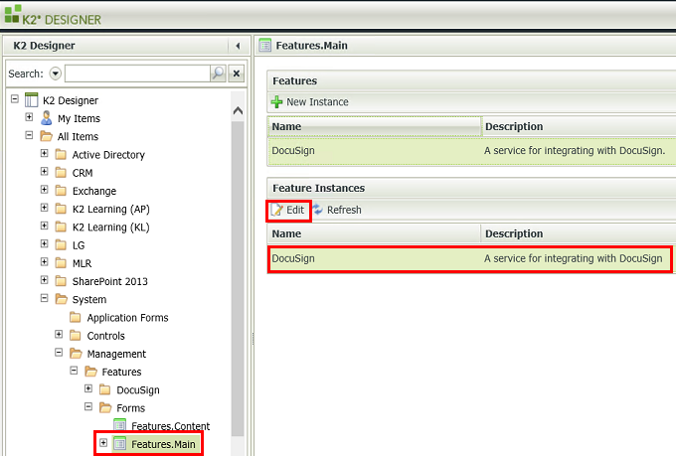Click the DocuSign folder icon in tree
This screenshot has width=676, height=456.
[104, 389]
